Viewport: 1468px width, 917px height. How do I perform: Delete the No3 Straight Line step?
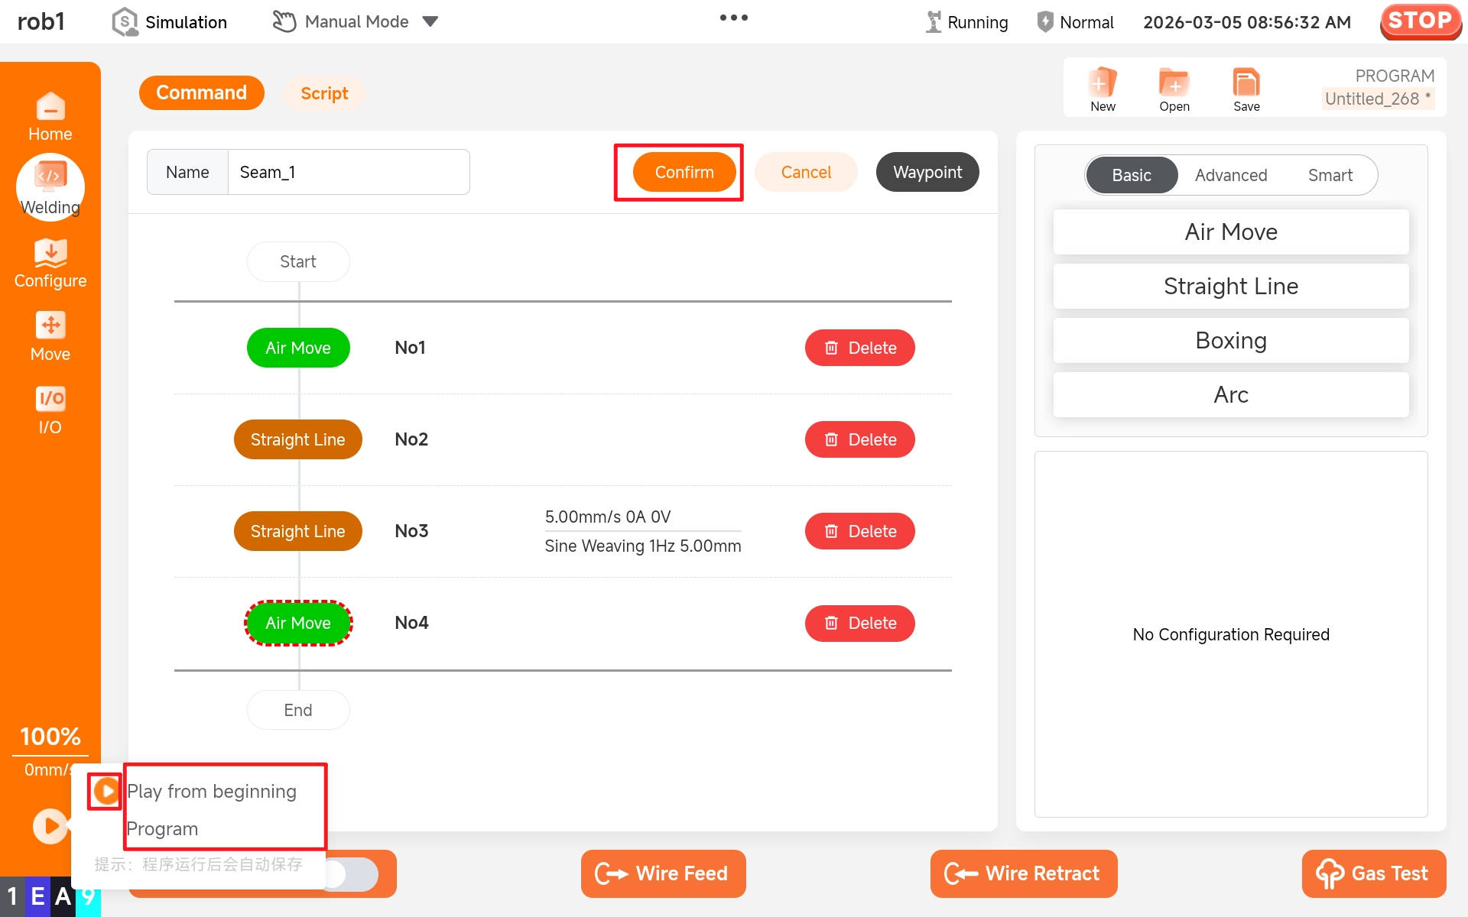pos(859,531)
